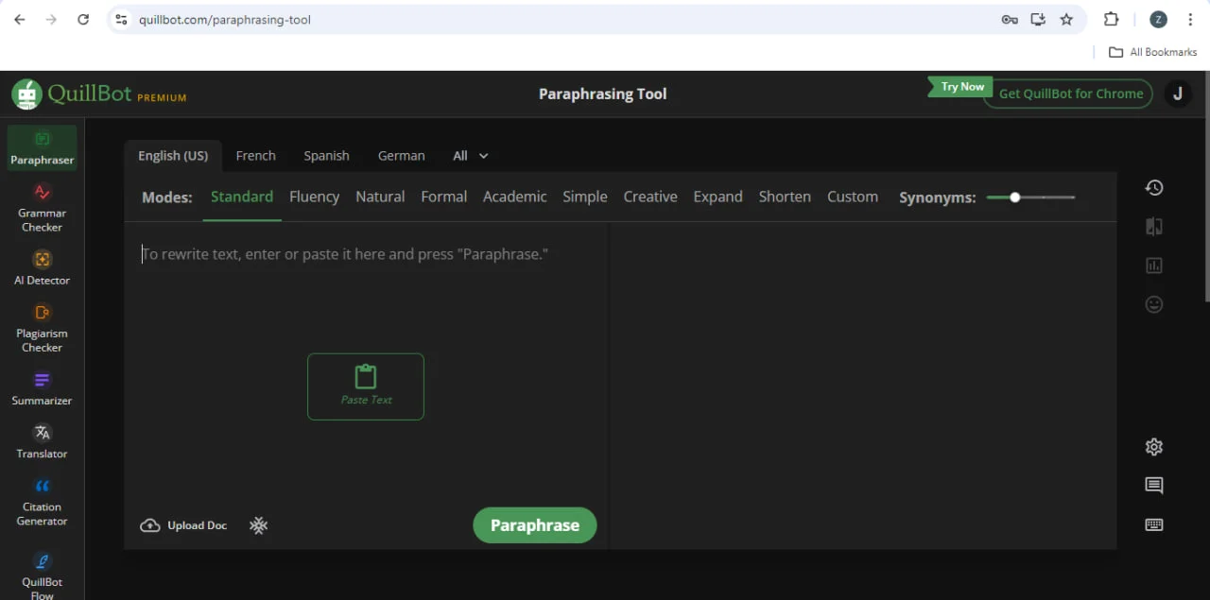1210x600 pixels.
Task: Click the QuillBot robot logo
Action: tap(26, 94)
